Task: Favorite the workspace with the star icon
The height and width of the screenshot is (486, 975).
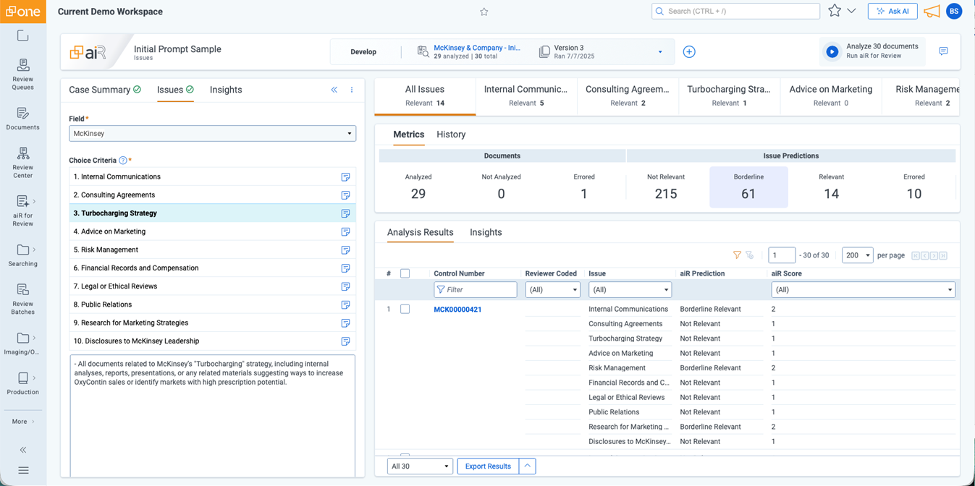Action: tap(484, 12)
